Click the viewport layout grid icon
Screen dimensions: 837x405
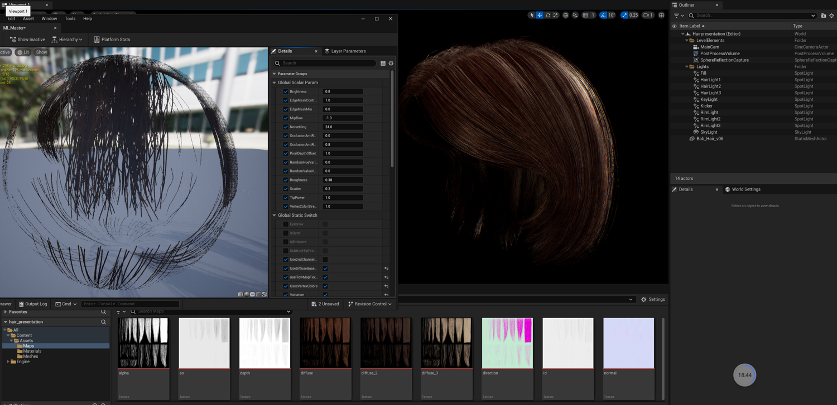661,16
